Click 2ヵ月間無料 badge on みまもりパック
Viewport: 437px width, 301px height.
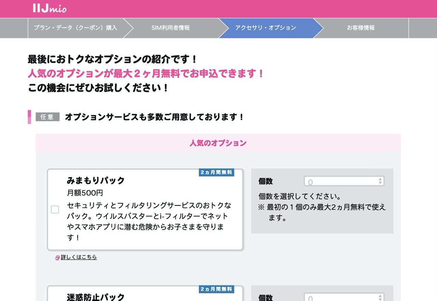click(216, 173)
